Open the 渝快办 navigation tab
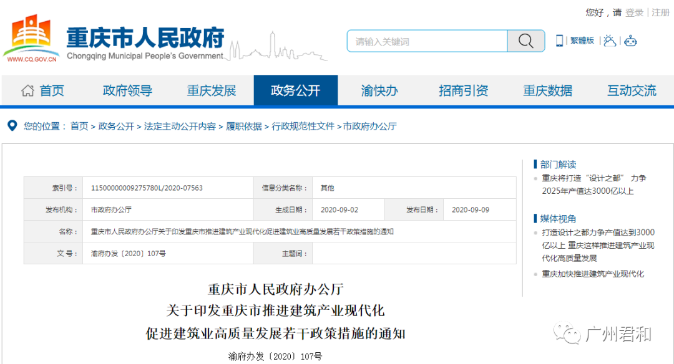Viewport: 674px width, 364px height. (x=379, y=90)
